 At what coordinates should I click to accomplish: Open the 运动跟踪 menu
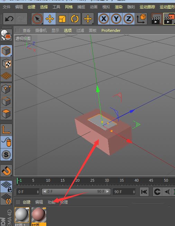click(147, 7)
